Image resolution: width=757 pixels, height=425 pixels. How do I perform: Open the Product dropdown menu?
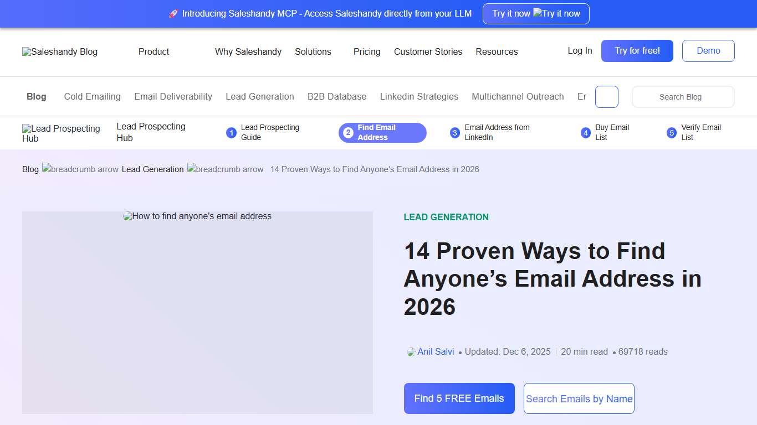click(x=154, y=51)
